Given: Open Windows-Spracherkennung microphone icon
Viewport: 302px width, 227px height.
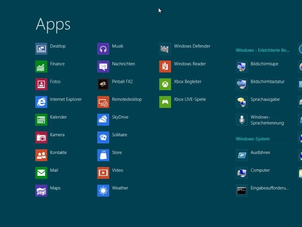Looking at the screenshot, I should tap(242, 120).
